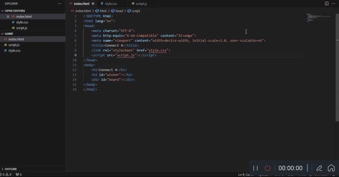Open the editor more actions ellipsis
The image size is (339, 177).
(334, 3)
